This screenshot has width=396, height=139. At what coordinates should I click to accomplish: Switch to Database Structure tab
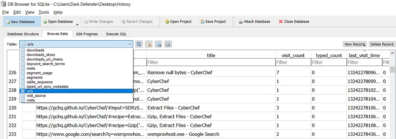[x=23, y=34]
